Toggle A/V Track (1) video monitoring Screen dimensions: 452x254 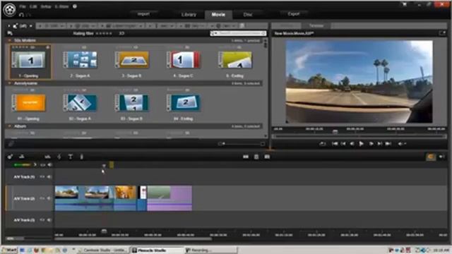[42, 176]
